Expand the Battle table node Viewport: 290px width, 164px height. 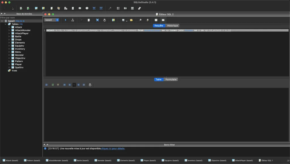pos(9,36)
